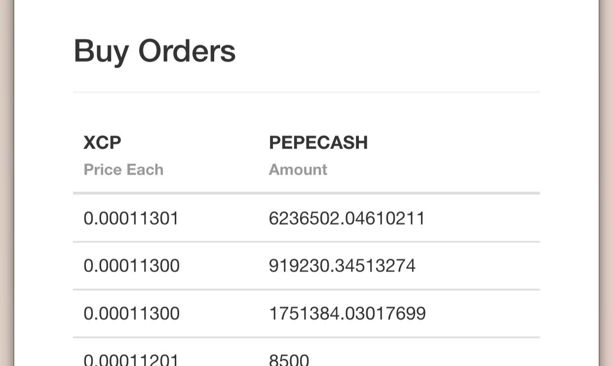This screenshot has height=366, width=613.
Task: Click the Buy Orders heading
Action: click(154, 51)
